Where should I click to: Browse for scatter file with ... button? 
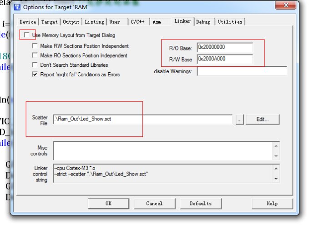tap(240, 120)
